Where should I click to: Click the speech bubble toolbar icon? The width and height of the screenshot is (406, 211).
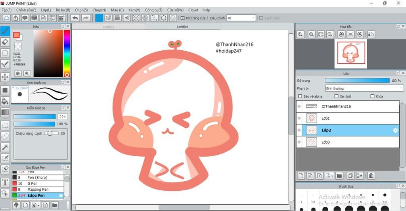(25, 18)
